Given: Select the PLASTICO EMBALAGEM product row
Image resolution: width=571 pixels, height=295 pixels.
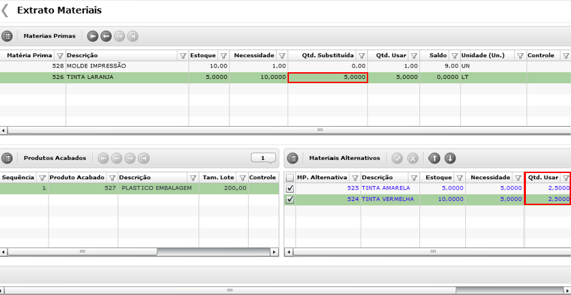Looking at the screenshot, I should tap(139, 188).
